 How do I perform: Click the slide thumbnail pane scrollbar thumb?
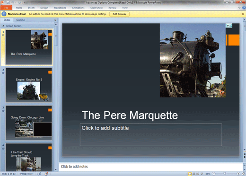tap(56, 36)
